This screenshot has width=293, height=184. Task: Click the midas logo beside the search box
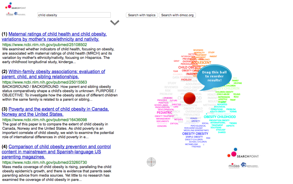(9, 14)
